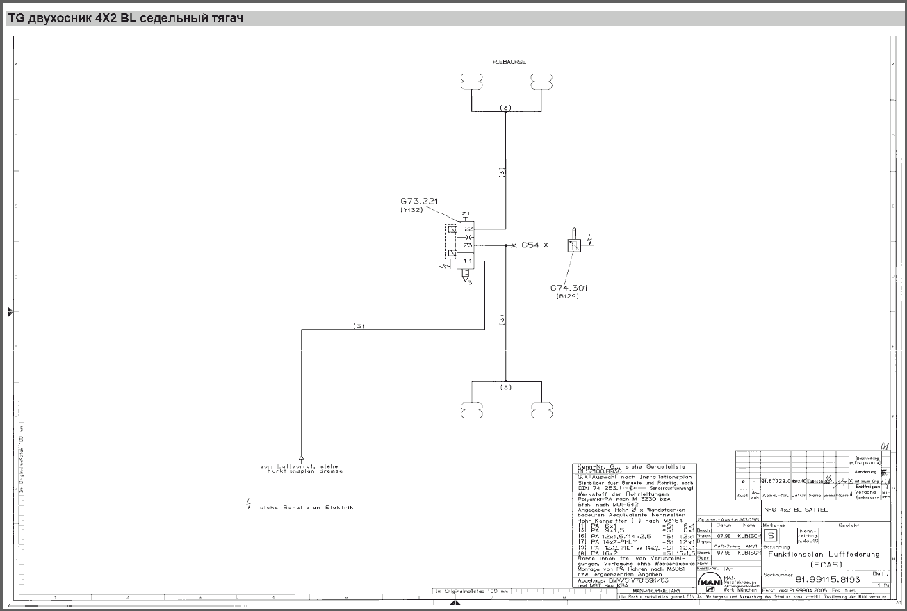Click the upper-right air bellows under TRIEBACHSE
This screenshot has width=907, height=611.
click(x=541, y=82)
